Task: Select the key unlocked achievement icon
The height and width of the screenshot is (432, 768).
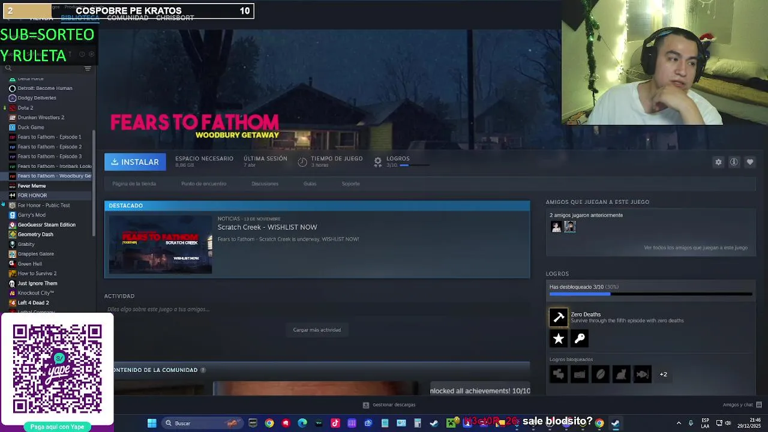Action: [x=580, y=338]
